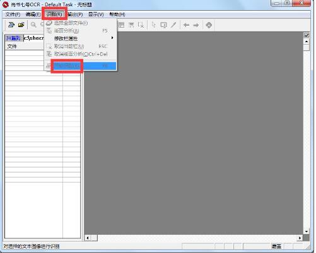The width and height of the screenshot is (316, 253).
Task: Open the 识别(R) menu
Action: [54, 14]
